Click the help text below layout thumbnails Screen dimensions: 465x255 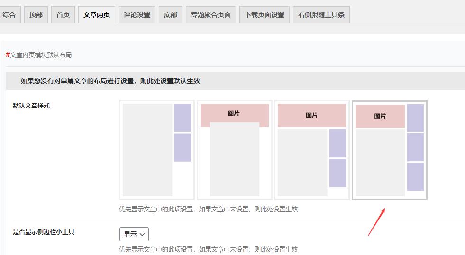(209, 209)
